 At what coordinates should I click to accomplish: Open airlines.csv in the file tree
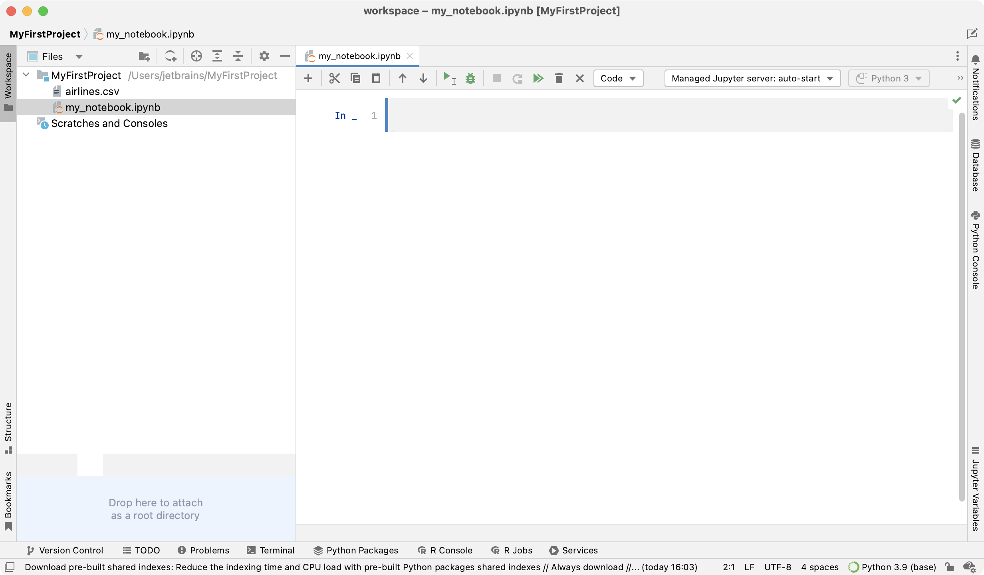pos(92,91)
